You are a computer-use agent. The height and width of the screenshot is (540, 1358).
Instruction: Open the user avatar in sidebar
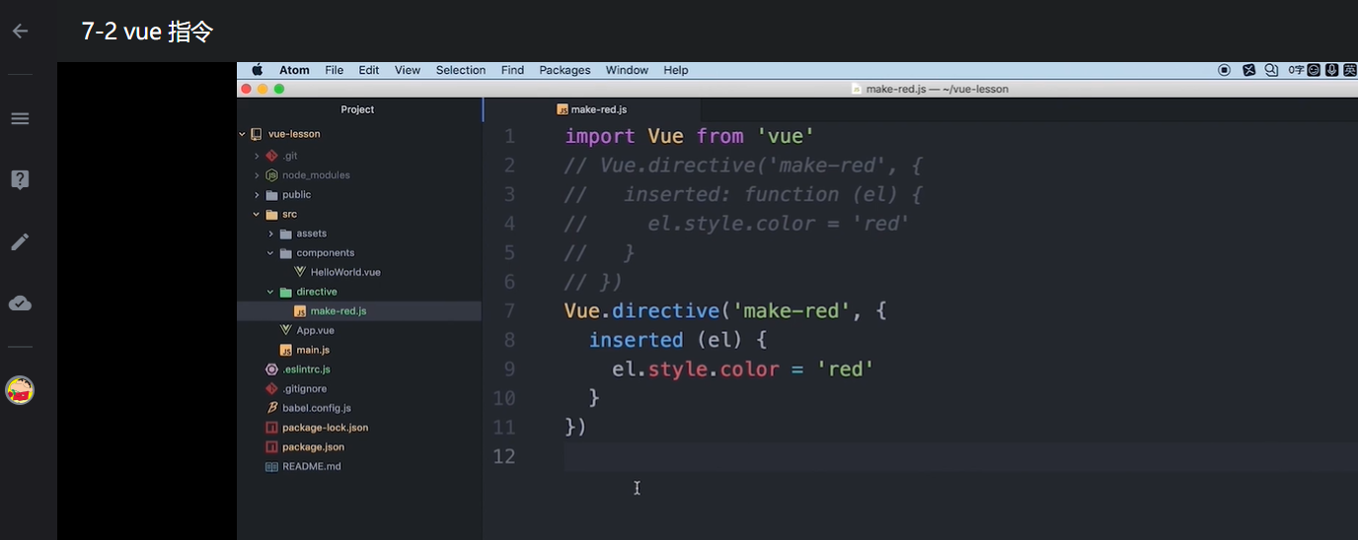click(x=20, y=391)
